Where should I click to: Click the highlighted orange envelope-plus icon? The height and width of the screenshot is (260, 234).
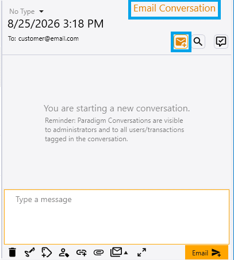point(181,42)
